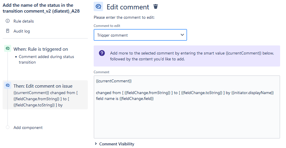Click the Comment to edit dropdown chevron
The width and height of the screenshot is (286, 148).
[182, 35]
